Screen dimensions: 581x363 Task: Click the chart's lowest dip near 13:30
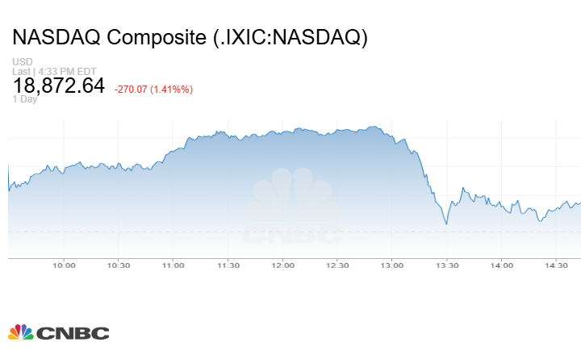click(x=446, y=224)
